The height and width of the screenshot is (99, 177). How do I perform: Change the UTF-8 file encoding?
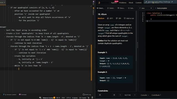pyautogui.click(x=68, y=98)
